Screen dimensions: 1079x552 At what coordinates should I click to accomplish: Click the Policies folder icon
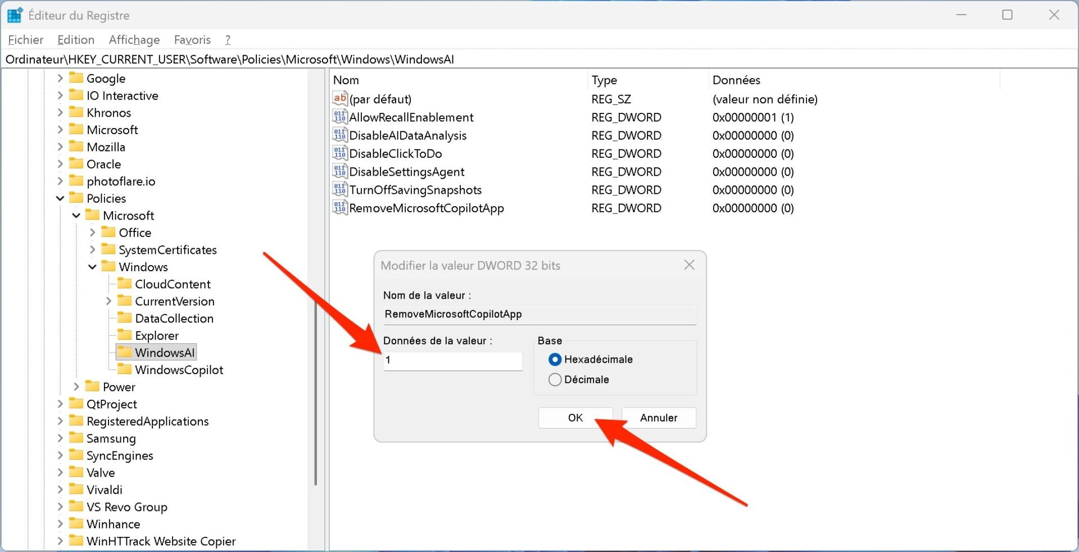pyautogui.click(x=76, y=198)
